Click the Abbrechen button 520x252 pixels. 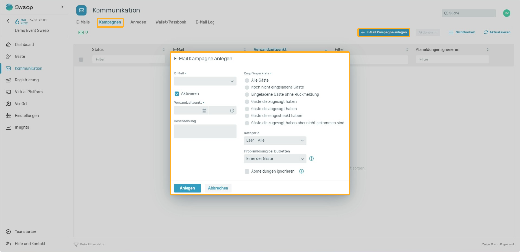tap(218, 188)
